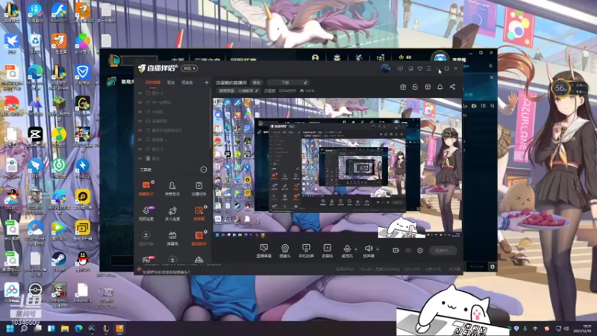Click the LoL client coins balance showing 40
Viewport: 597px width, 336px height.
pos(405,57)
